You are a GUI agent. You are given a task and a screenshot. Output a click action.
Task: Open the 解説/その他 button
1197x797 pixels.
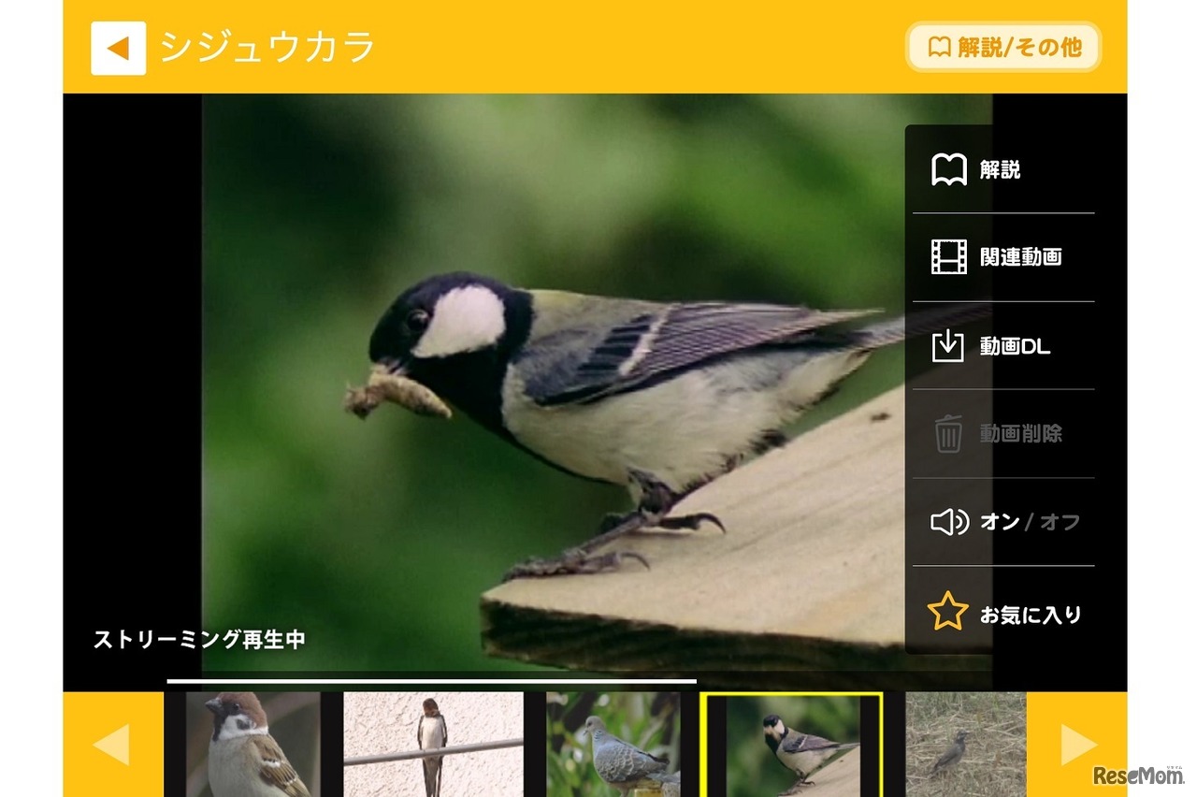[x=1003, y=47]
